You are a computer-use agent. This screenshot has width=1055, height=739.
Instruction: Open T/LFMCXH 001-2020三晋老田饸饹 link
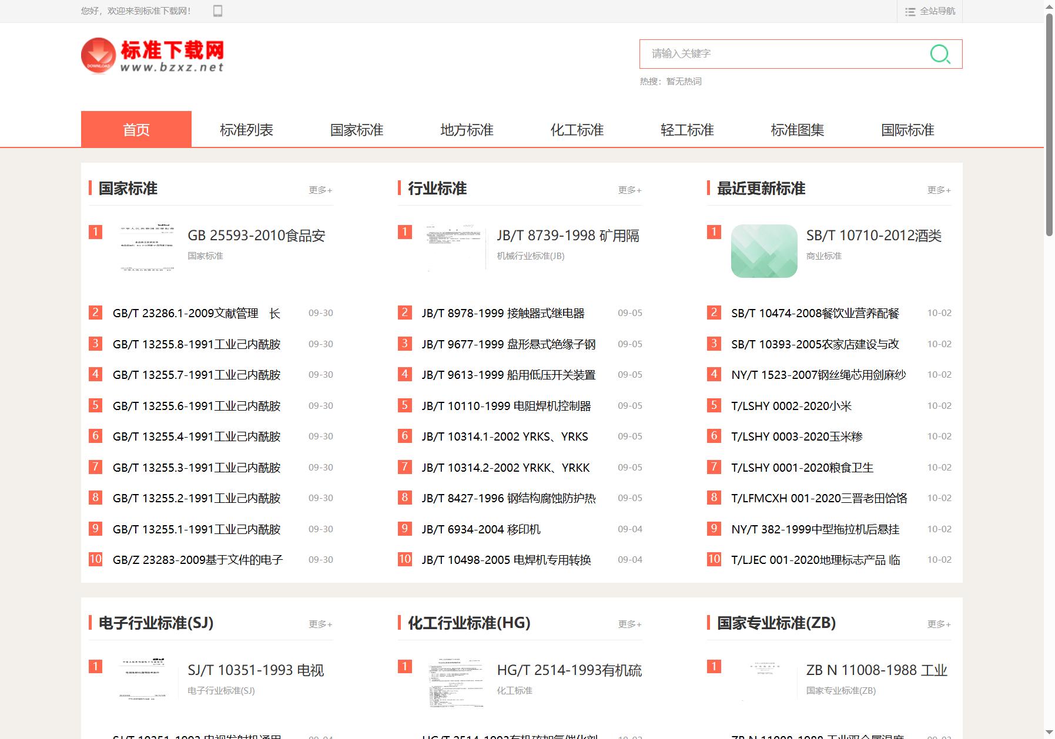pyautogui.click(x=819, y=498)
